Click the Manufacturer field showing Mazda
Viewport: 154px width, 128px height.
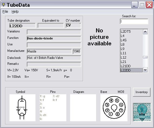(x=49, y=51)
